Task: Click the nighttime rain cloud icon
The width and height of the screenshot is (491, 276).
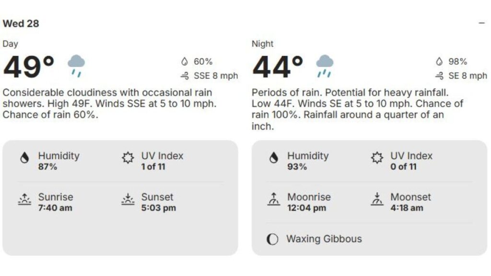Action: pyautogui.click(x=325, y=65)
